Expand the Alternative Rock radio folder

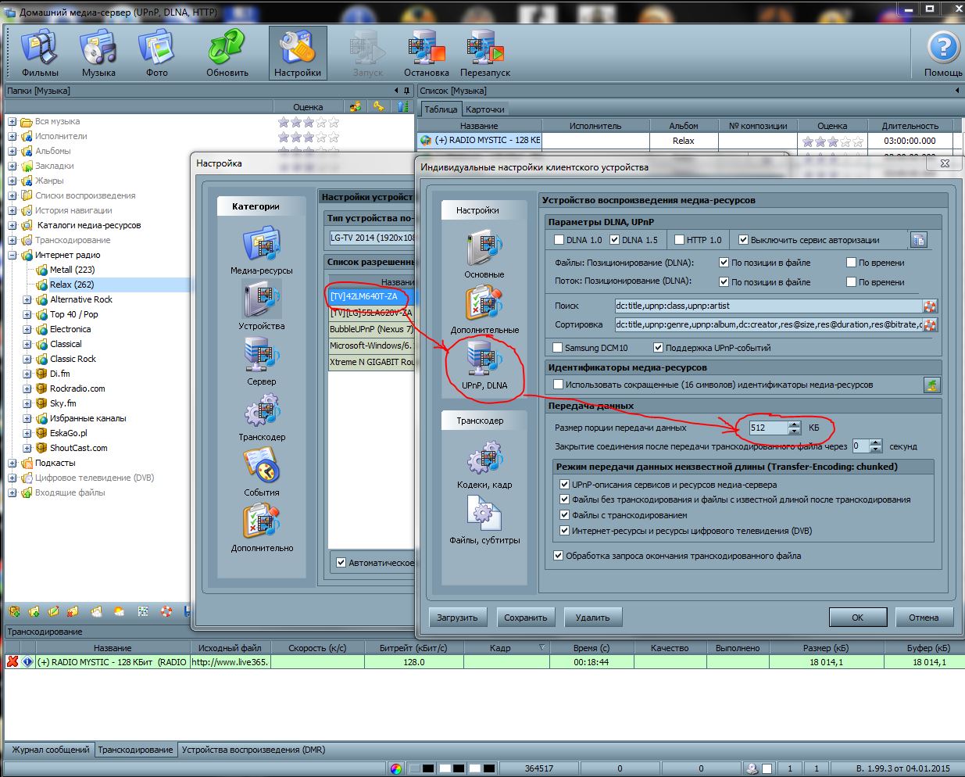[27, 299]
